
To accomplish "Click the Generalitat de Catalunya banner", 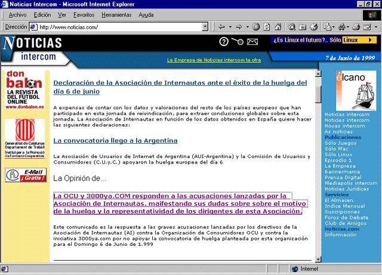I will pyautogui.click(x=25, y=138).
